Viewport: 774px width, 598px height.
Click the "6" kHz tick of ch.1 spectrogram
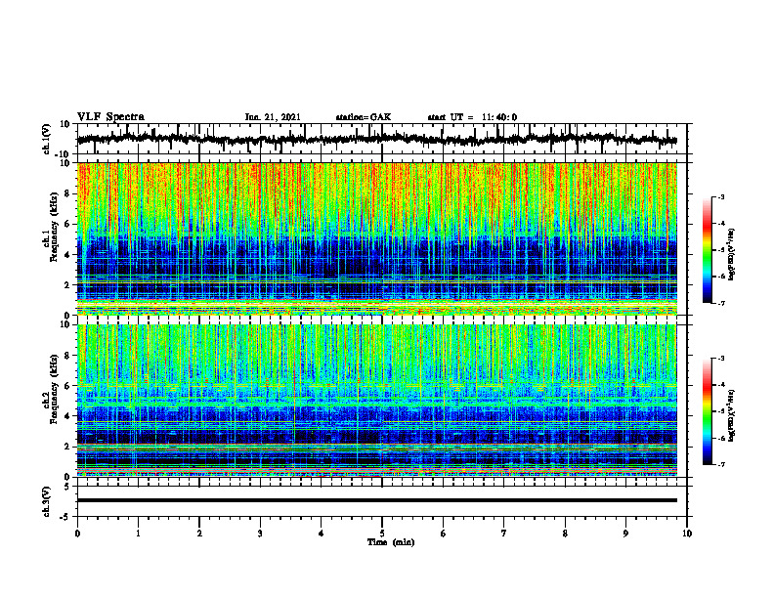[67, 225]
